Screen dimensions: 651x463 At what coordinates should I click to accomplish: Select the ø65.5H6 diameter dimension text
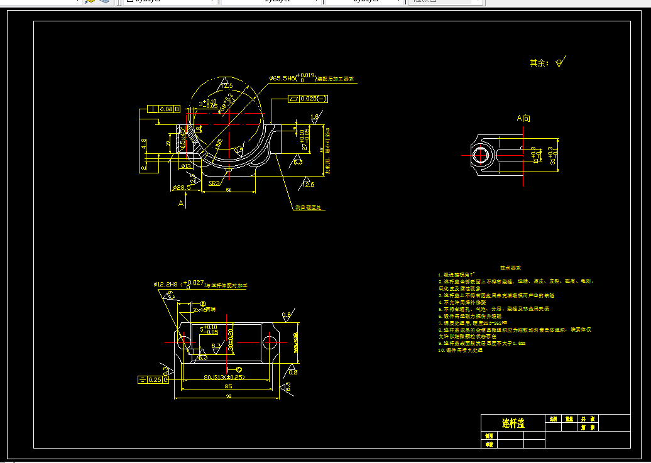click(x=293, y=78)
